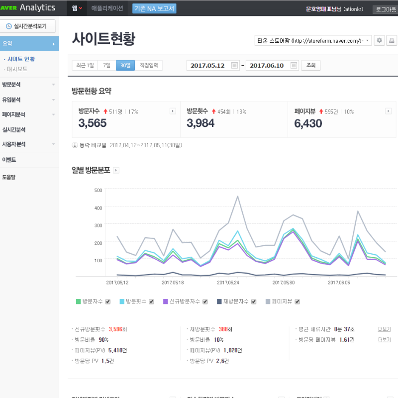This screenshot has width=398, height=398.
Task: Select the 30일 period tab
Action: click(x=125, y=66)
